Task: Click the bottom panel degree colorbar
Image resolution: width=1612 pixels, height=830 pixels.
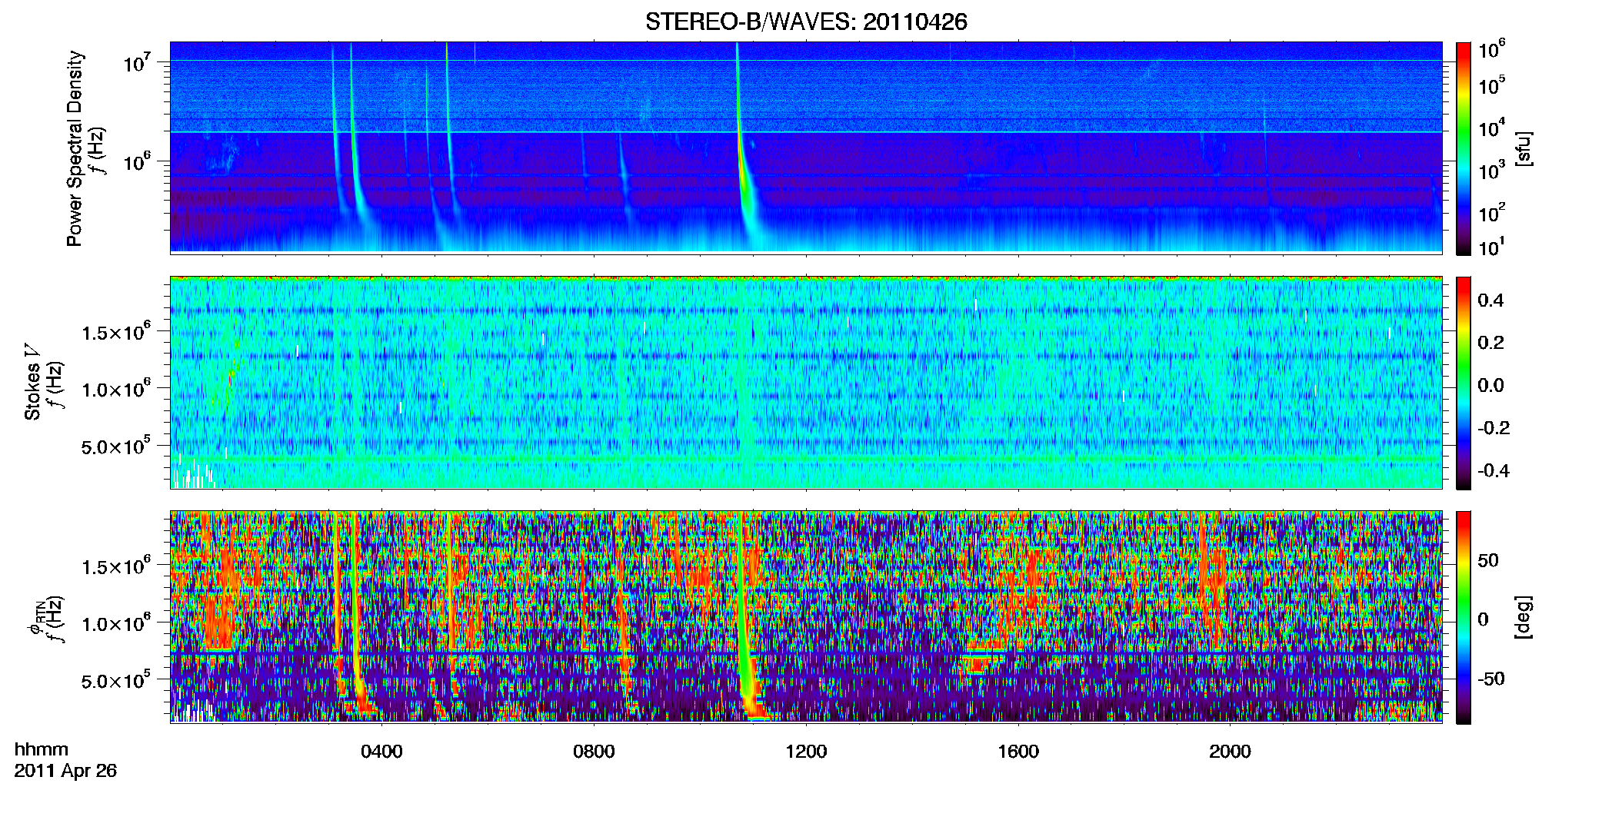Action: coord(1464,617)
